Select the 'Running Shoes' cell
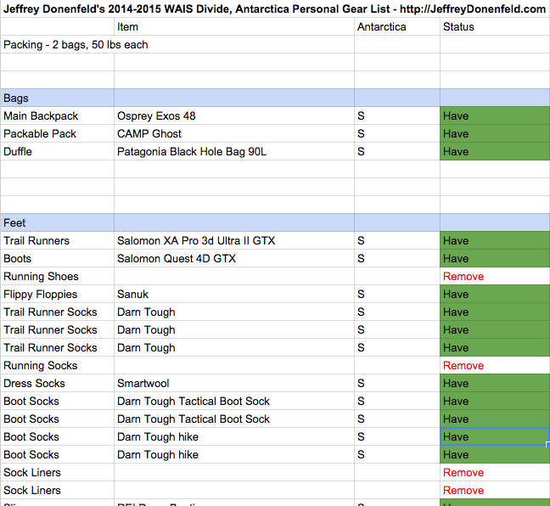The height and width of the screenshot is (506, 550). 57,277
